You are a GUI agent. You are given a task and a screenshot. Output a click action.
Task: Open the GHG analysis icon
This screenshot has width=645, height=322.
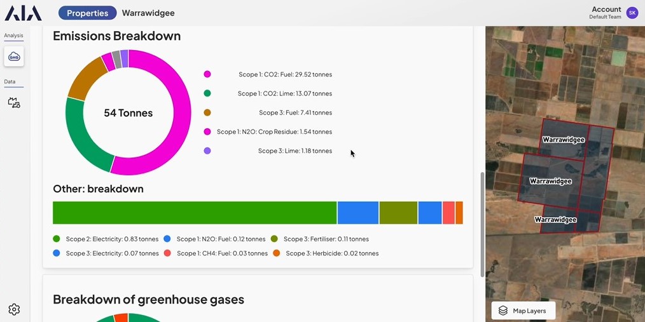pyautogui.click(x=14, y=57)
